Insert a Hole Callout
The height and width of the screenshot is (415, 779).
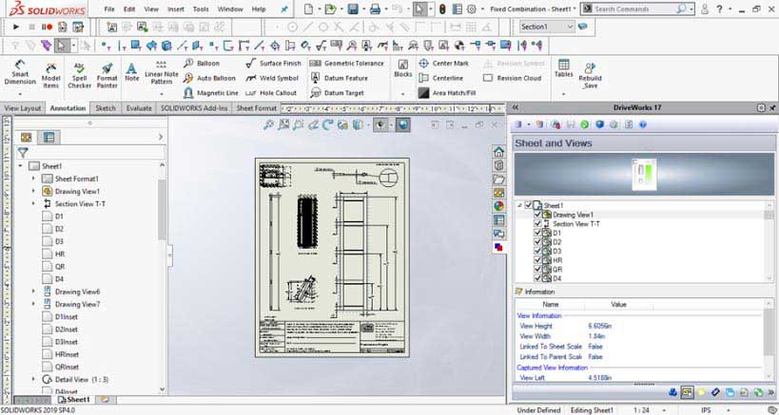[x=271, y=93]
